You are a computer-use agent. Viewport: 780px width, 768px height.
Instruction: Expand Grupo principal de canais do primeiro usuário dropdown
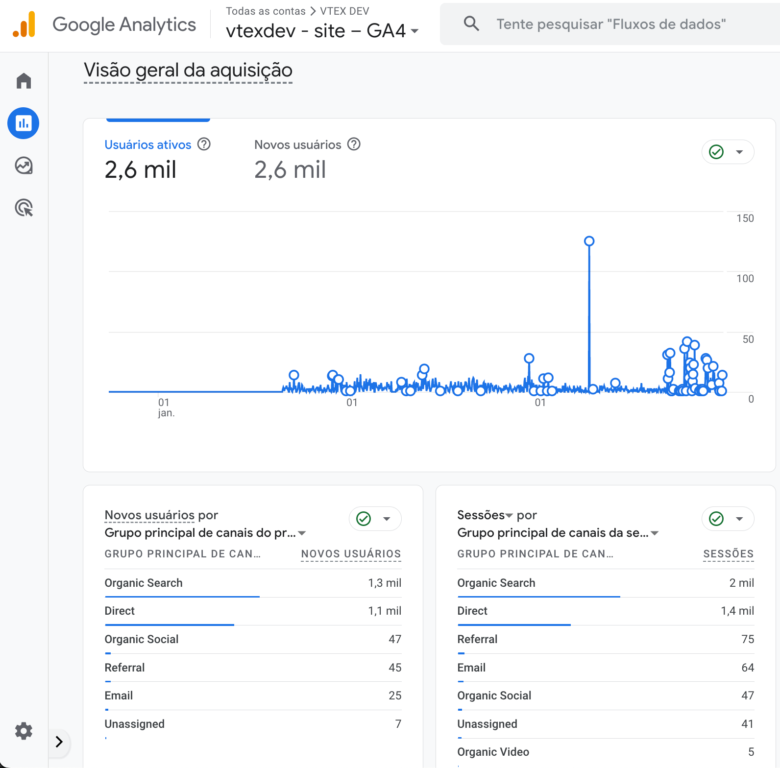302,533
